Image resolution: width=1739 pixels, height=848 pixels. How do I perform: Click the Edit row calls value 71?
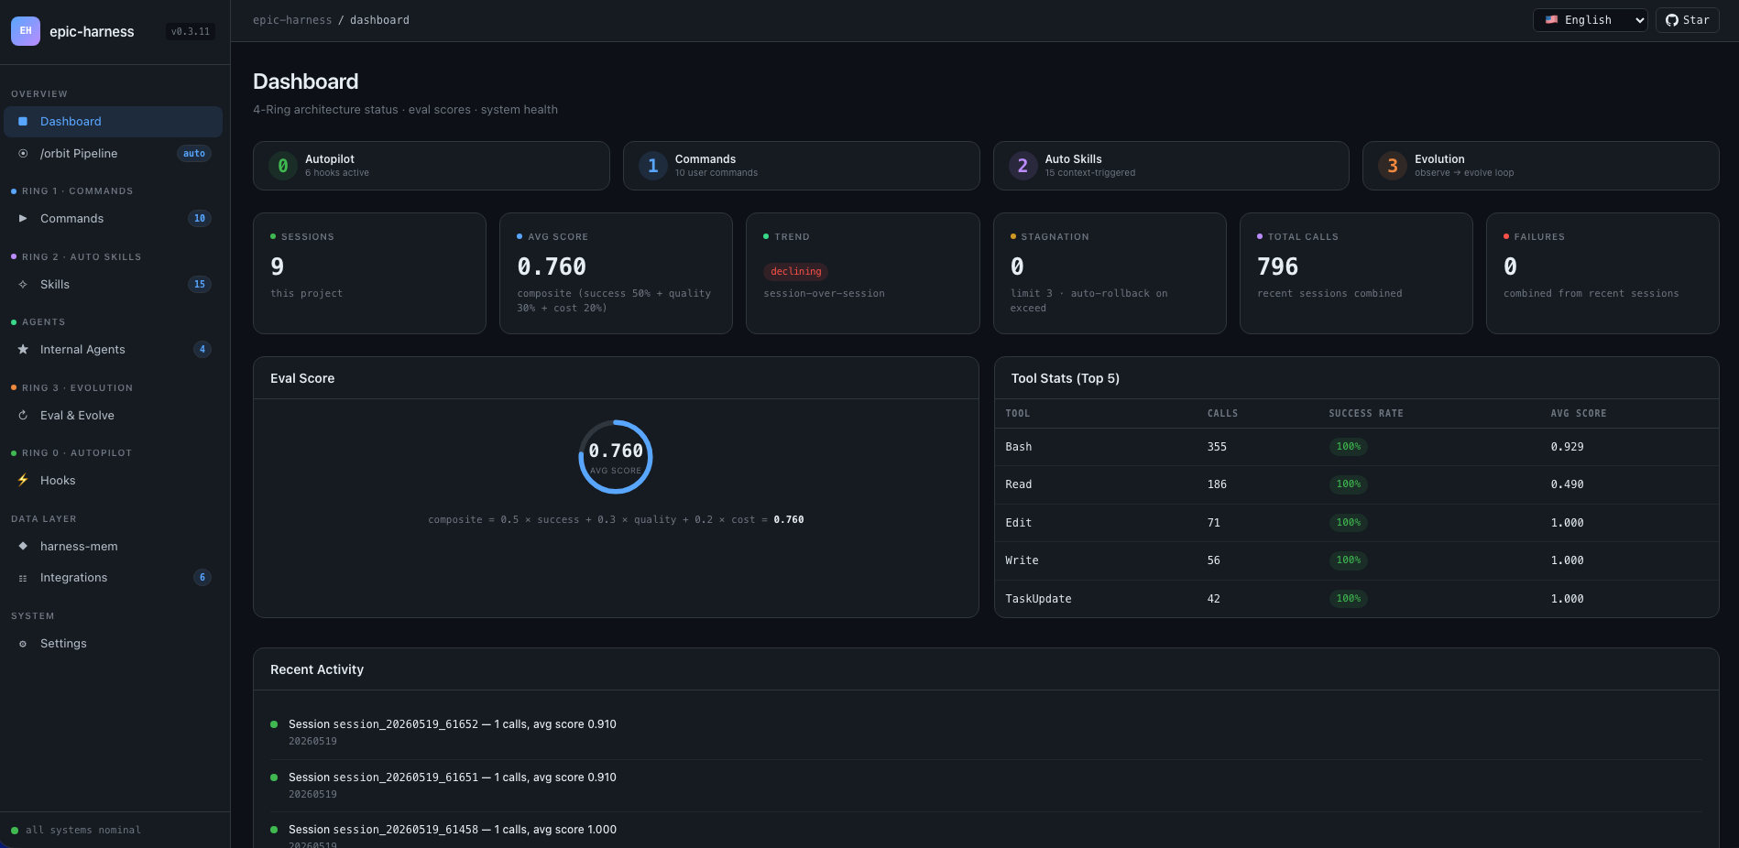(x=1214, y=523)
